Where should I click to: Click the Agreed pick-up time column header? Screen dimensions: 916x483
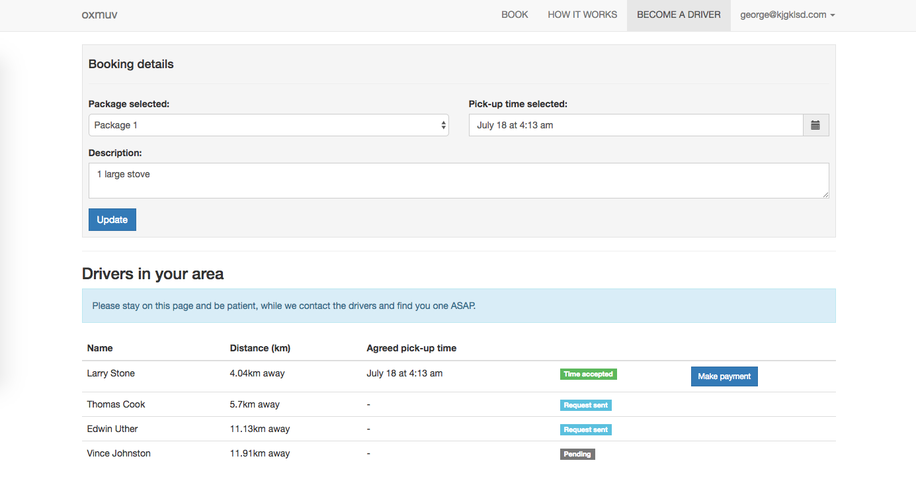411,348
